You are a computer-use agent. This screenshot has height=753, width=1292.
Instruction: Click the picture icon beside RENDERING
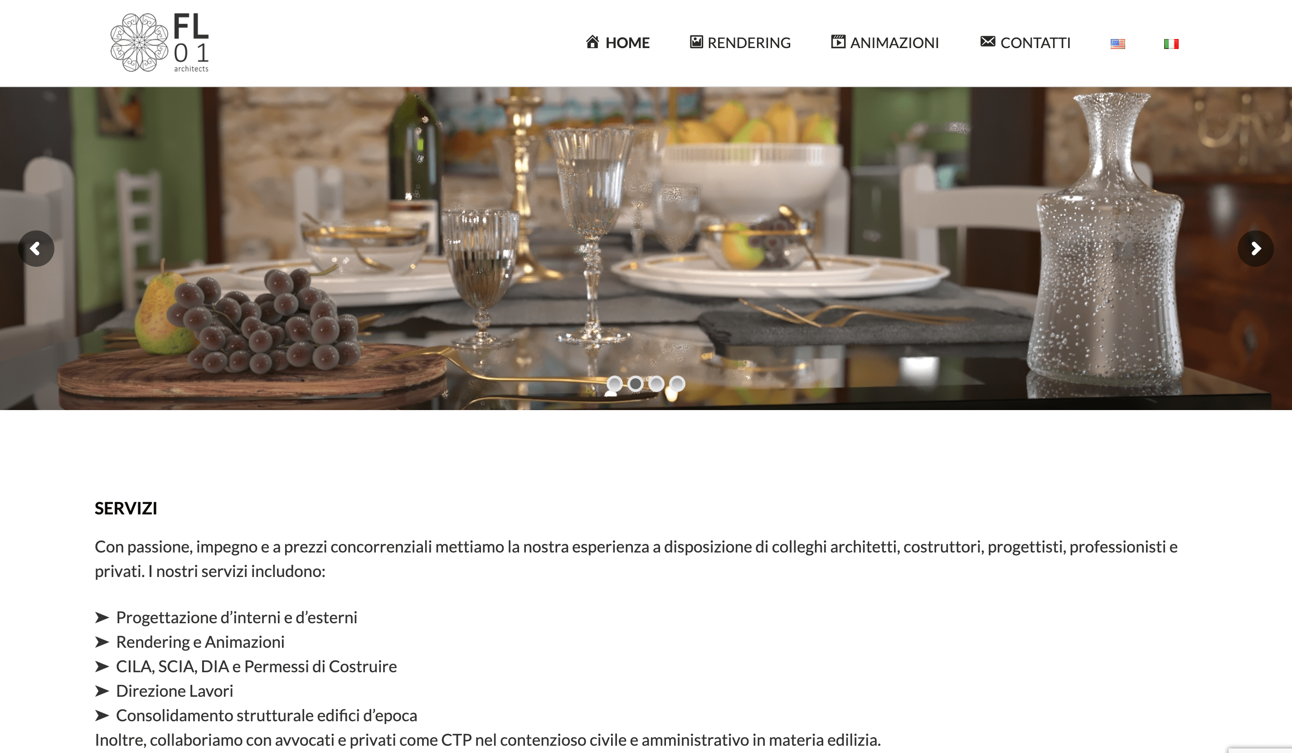[696, 42]
